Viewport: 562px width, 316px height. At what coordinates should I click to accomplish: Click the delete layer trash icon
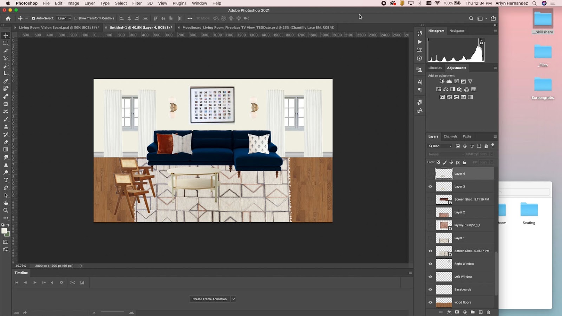[x=488, y=312]
